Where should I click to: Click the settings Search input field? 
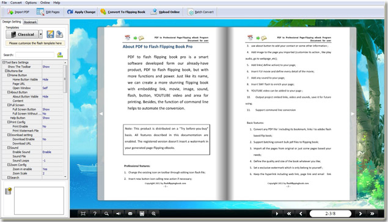coord(35,55)
